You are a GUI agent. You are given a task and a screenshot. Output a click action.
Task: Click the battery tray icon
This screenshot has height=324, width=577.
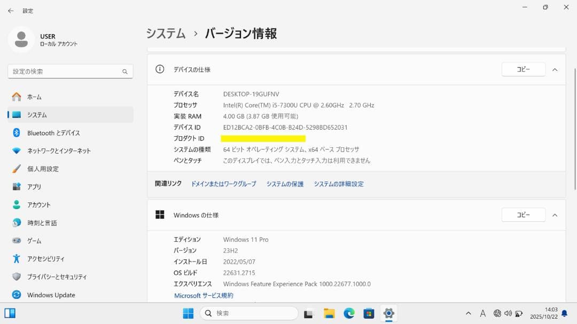click(519, 314)
